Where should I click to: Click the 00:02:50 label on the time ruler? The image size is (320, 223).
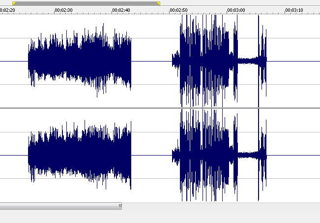tap(179, 10)
